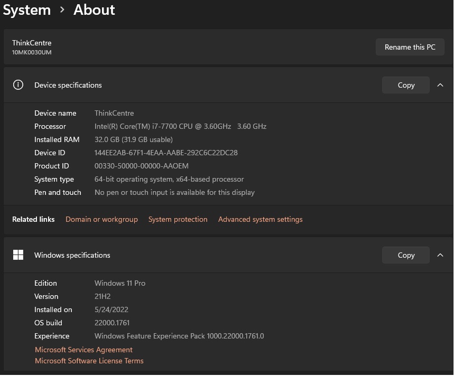
Task: Click the info icon beside Device specifications
Action: (18, 85)
